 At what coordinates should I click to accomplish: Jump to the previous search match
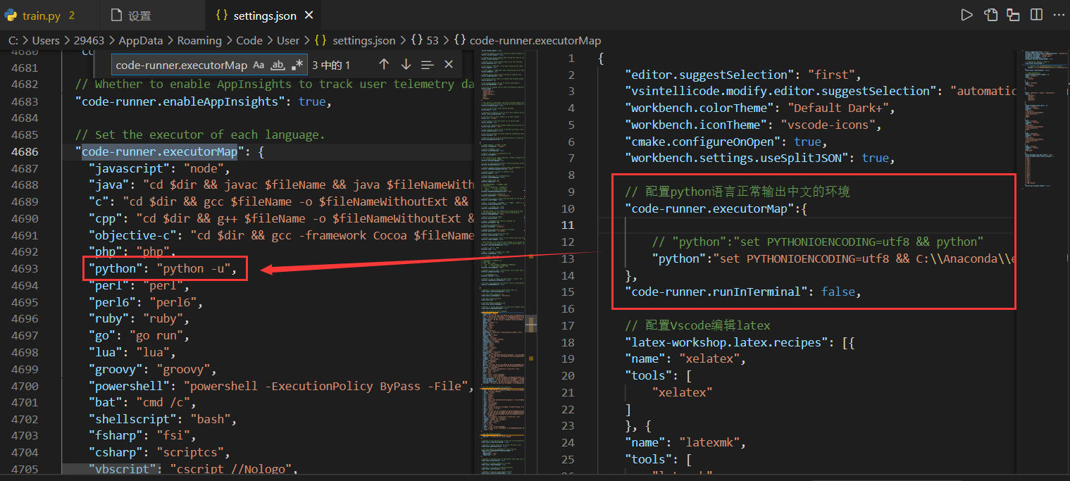(x=384, y=64)
